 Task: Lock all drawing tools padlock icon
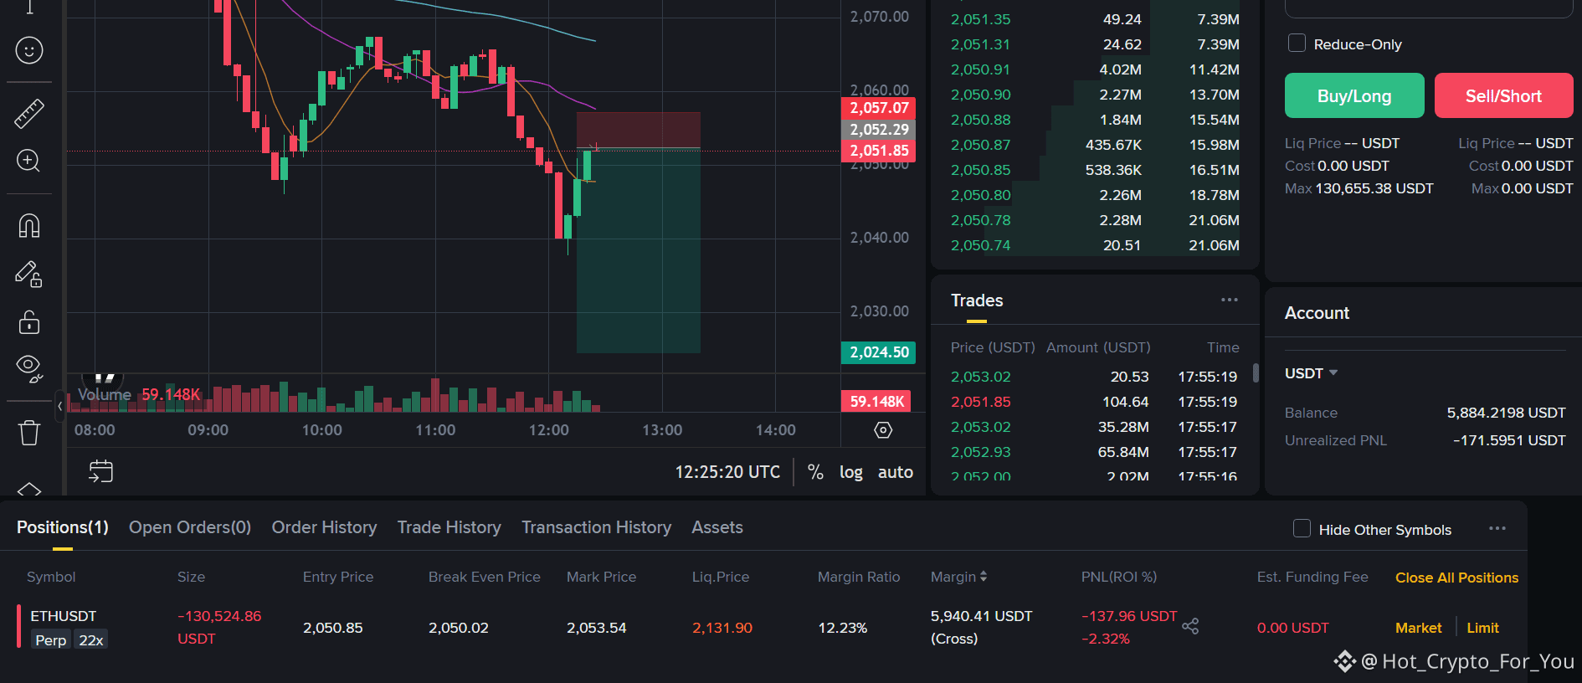pos(29,322)
